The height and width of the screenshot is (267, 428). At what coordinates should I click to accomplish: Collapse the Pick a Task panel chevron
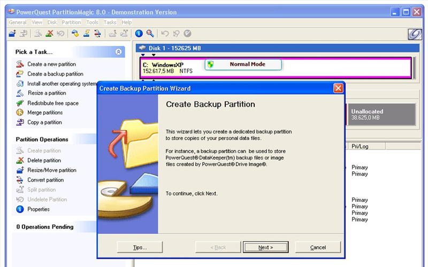118,52
